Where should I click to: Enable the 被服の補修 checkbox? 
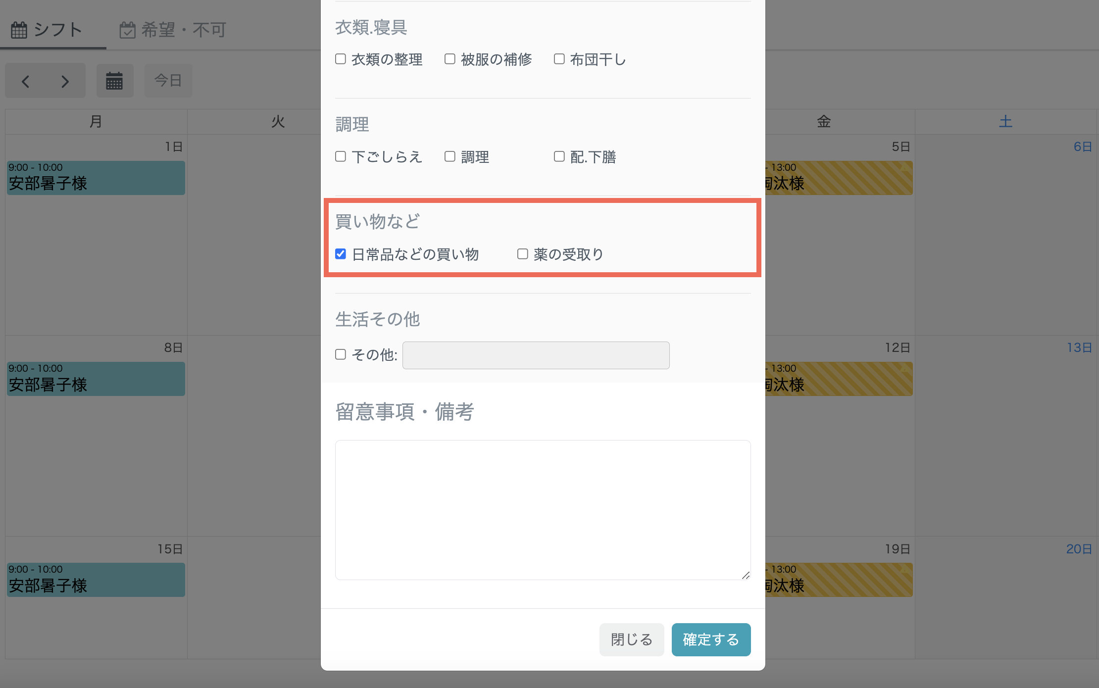[450, 59]
